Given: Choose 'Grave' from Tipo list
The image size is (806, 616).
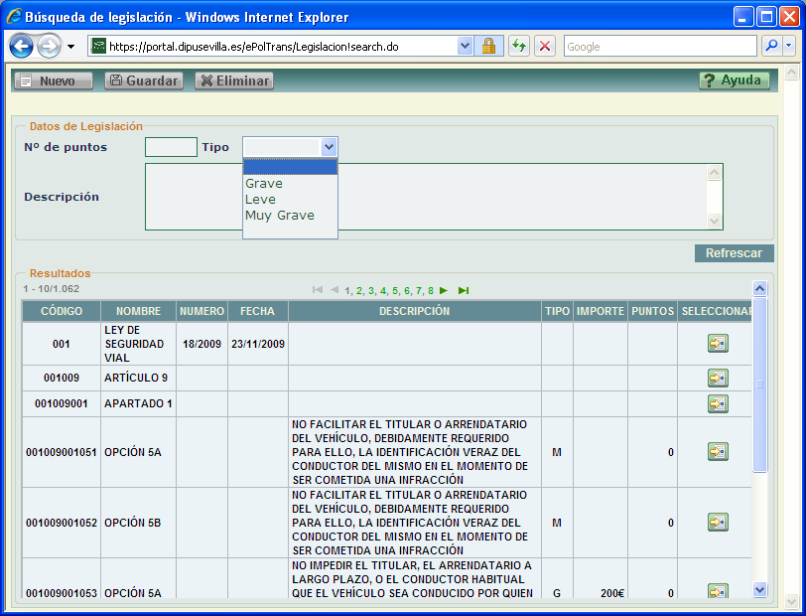Looking at the screenshot, I should [264, 184].
